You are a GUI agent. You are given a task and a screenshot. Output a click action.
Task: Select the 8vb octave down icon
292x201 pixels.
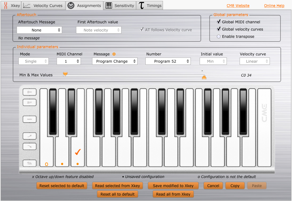(x=29, y=102)
